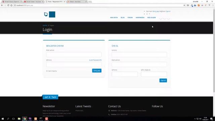Show hidden system tray icons
The height and width of the screenshot is (121, 215).
(195, 119)
